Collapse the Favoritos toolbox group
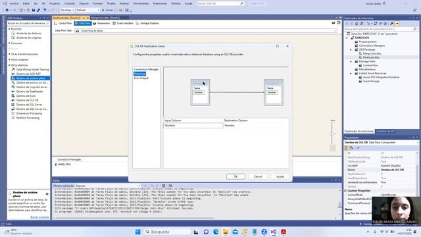The image size is (421, 237). pyautogui.click(x=9, y=29)
